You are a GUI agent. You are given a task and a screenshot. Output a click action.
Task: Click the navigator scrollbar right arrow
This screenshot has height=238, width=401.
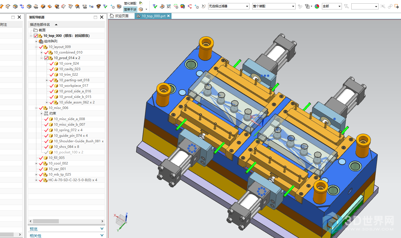[102, 221]
